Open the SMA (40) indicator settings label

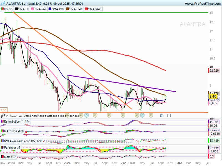[x=57, y=9]
